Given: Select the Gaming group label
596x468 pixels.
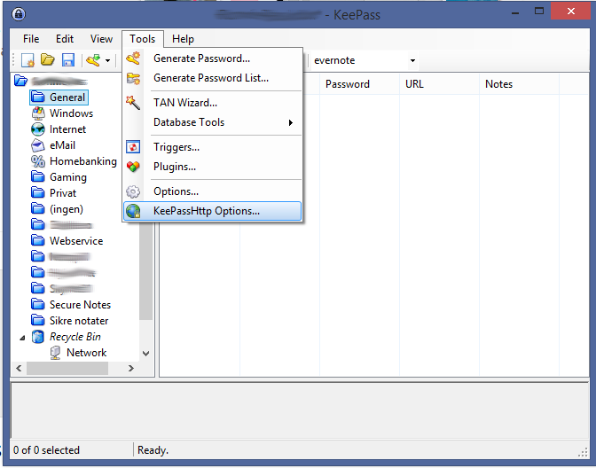Looking at the screenshot, I should 68,177.
